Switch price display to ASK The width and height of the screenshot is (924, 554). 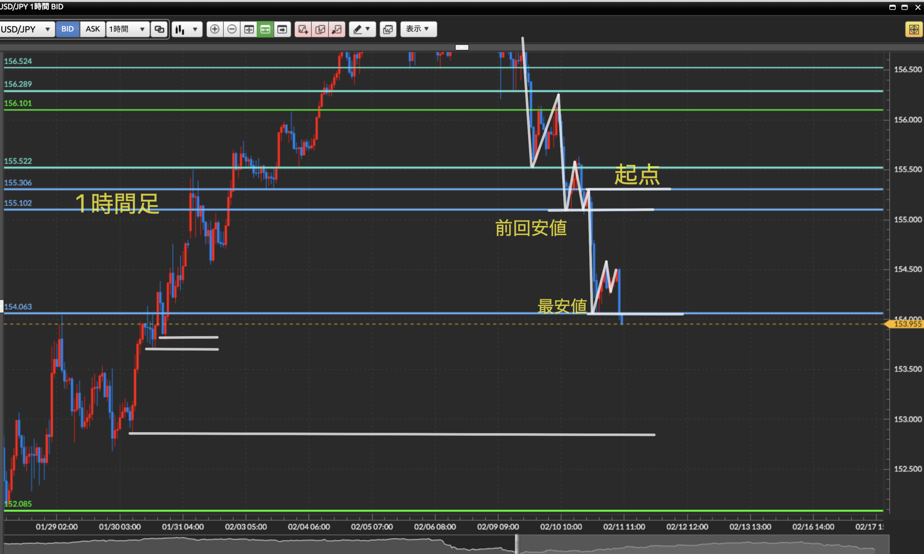point(92,29)
